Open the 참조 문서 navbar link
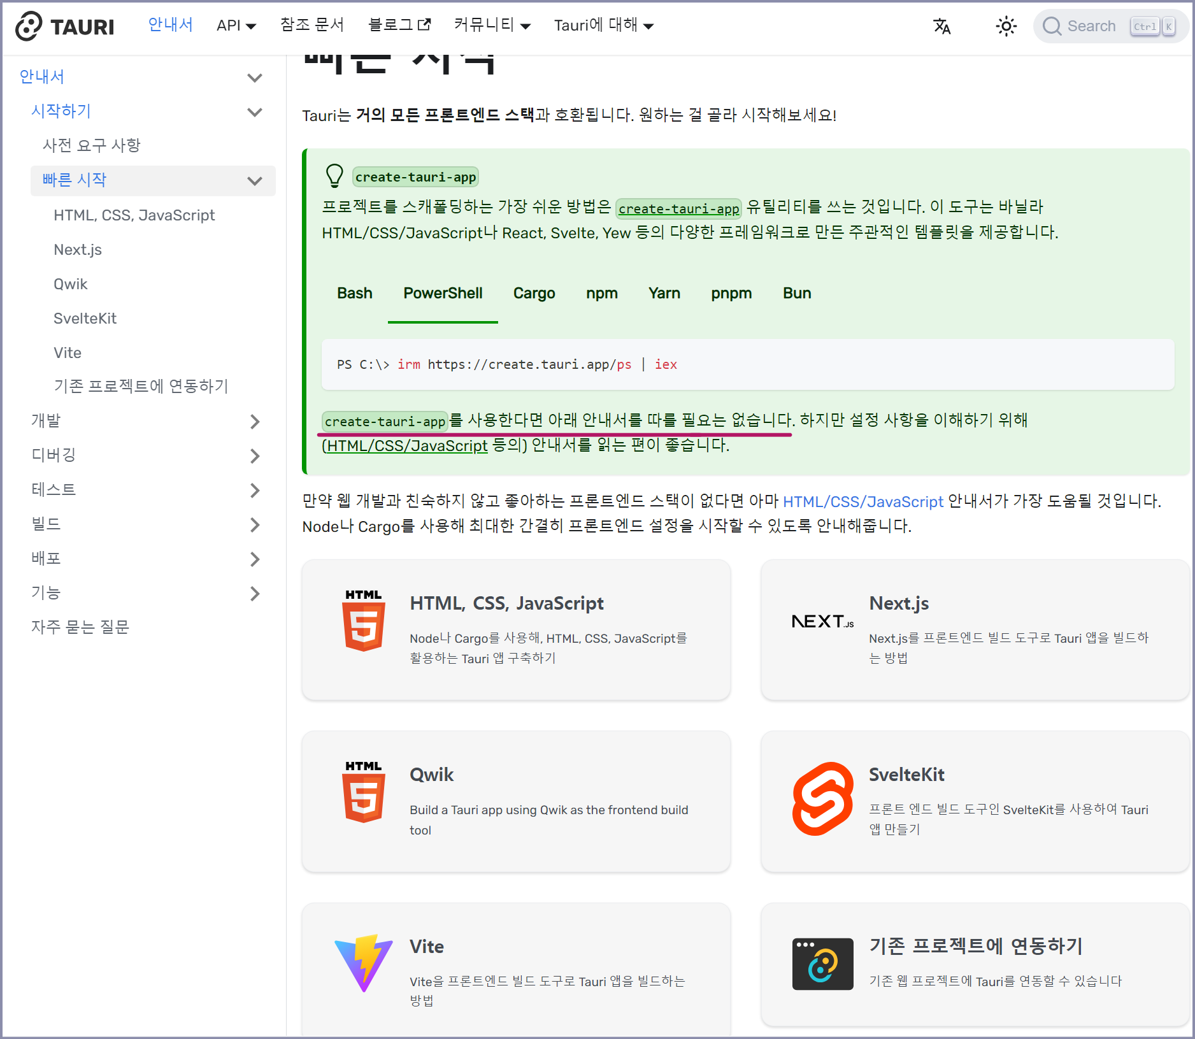The width and height of the screenshot is (1195, 1039). tap(312, 25)
